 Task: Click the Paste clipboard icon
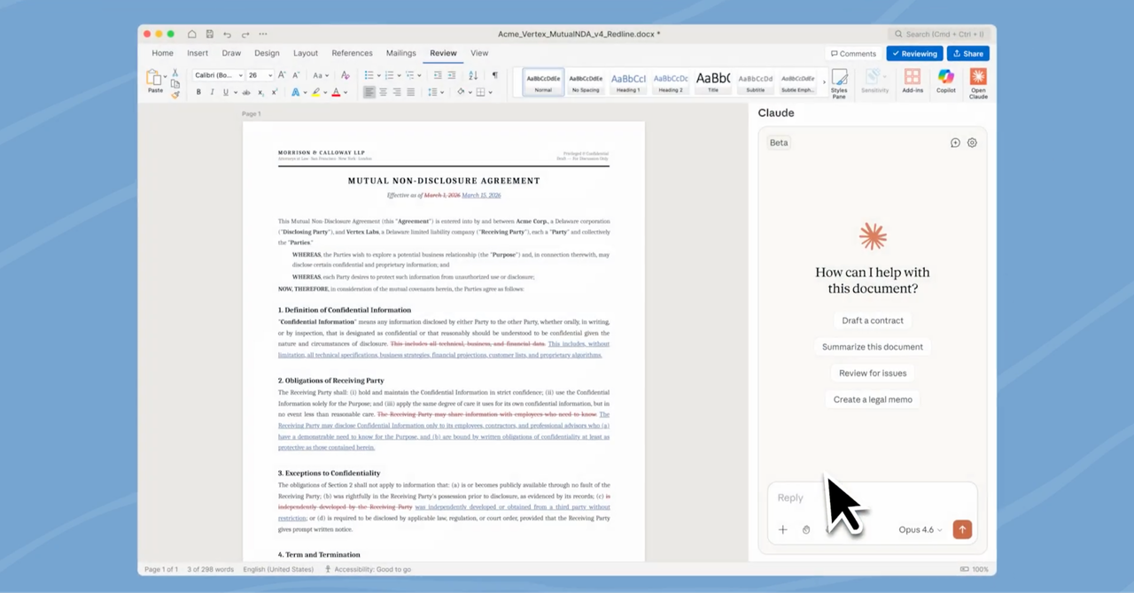[x=154, y=78]
